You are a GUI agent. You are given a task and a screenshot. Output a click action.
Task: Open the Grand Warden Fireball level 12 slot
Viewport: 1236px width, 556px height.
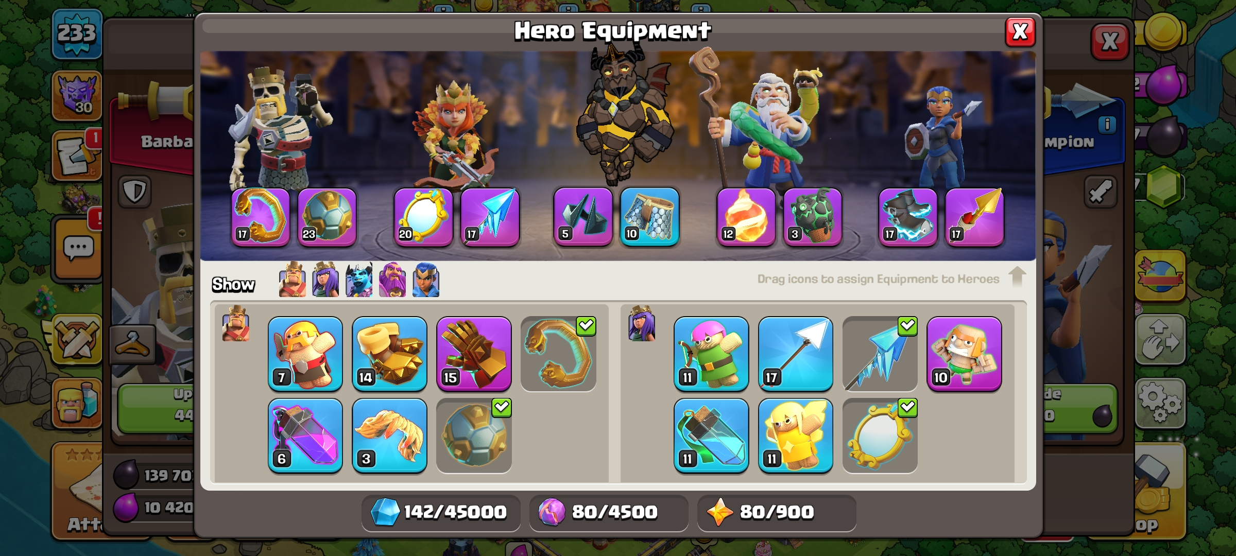[x=746, y=217]
